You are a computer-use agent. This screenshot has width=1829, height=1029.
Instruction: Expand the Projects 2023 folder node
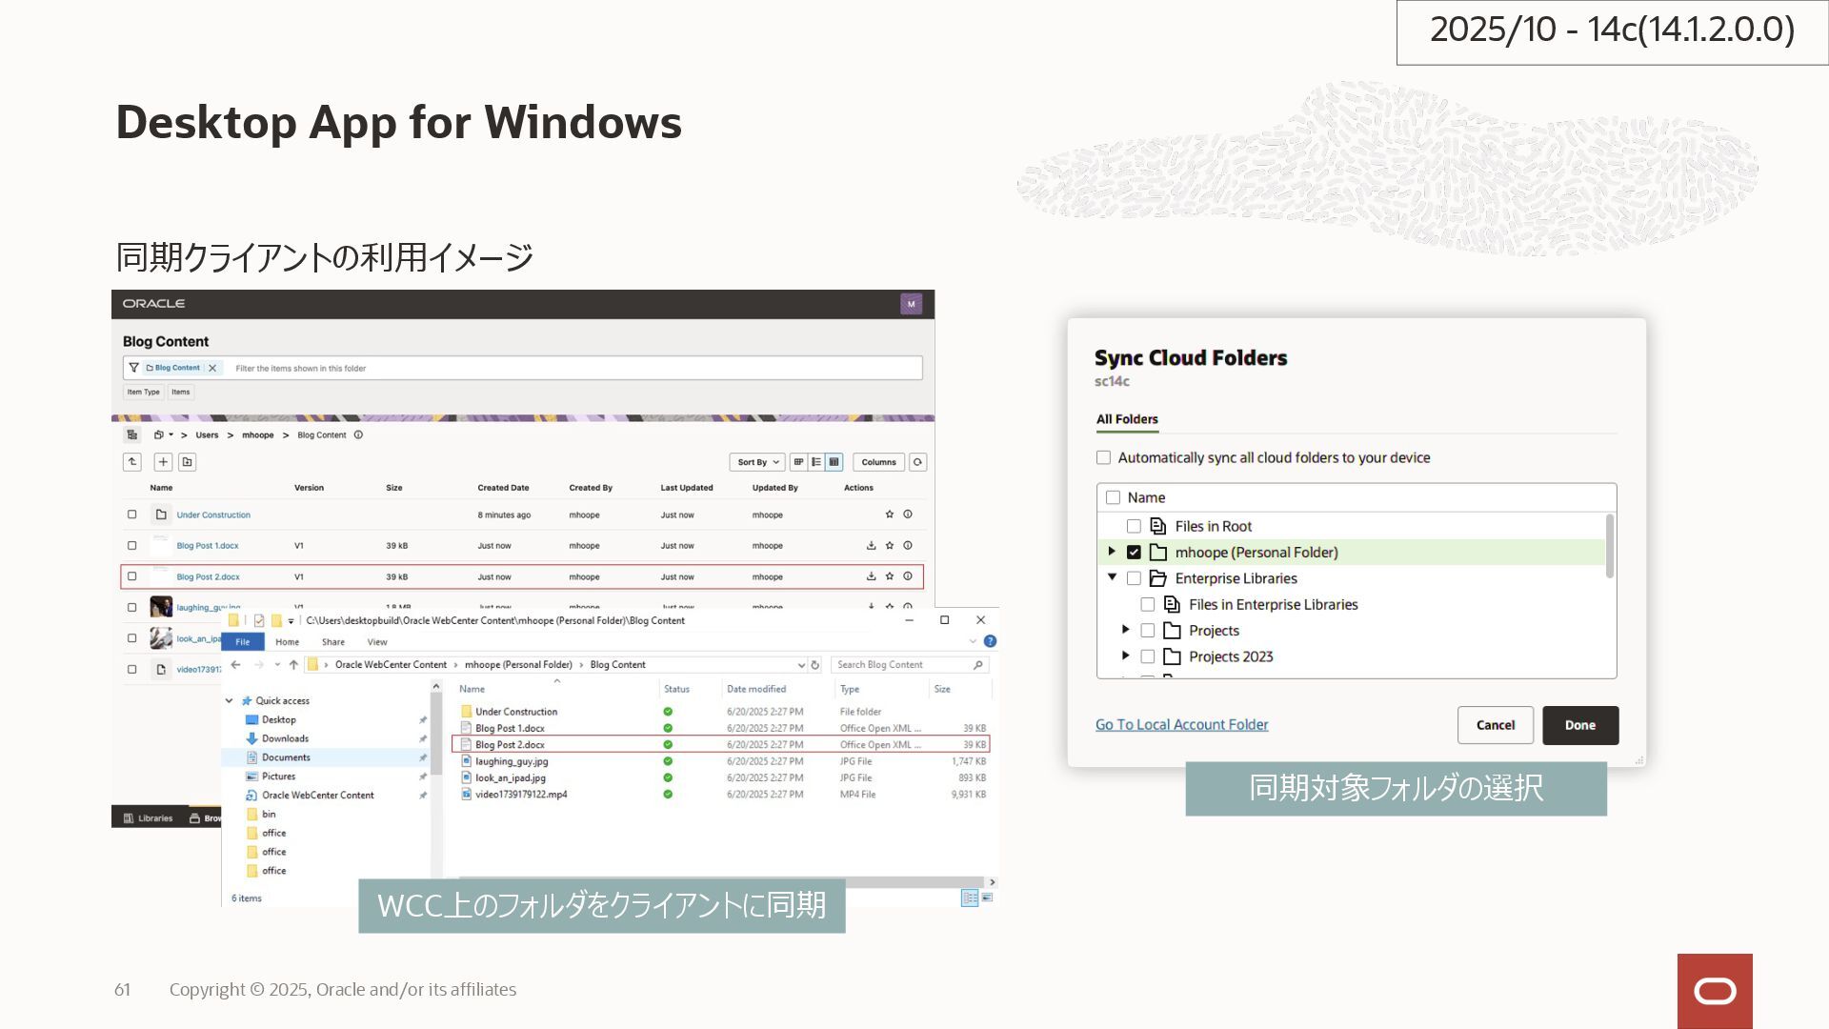[x=1125, y=656]
